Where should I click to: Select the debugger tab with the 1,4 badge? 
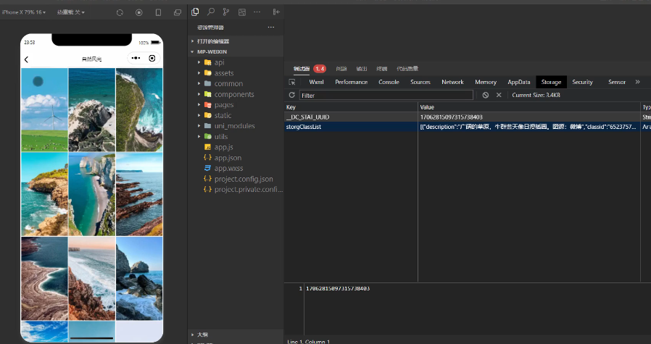coord(310,69)
